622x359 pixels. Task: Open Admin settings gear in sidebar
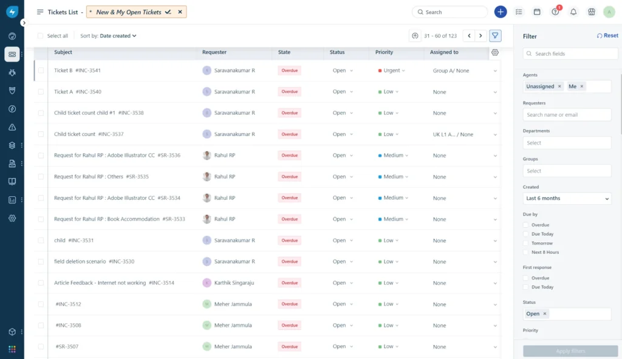coord(12,218)
